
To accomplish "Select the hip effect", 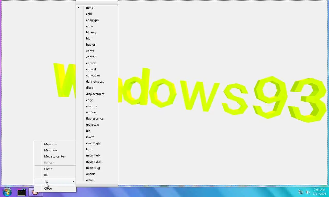I will pos(97,131).
